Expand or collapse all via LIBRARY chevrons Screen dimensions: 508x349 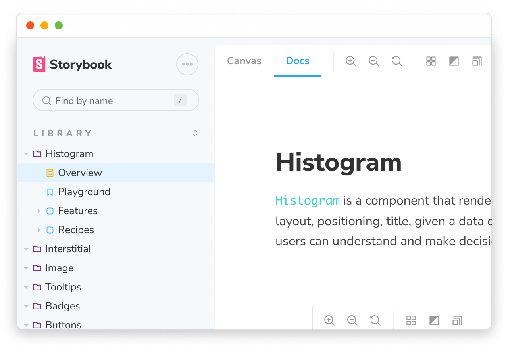click(195, 133)
